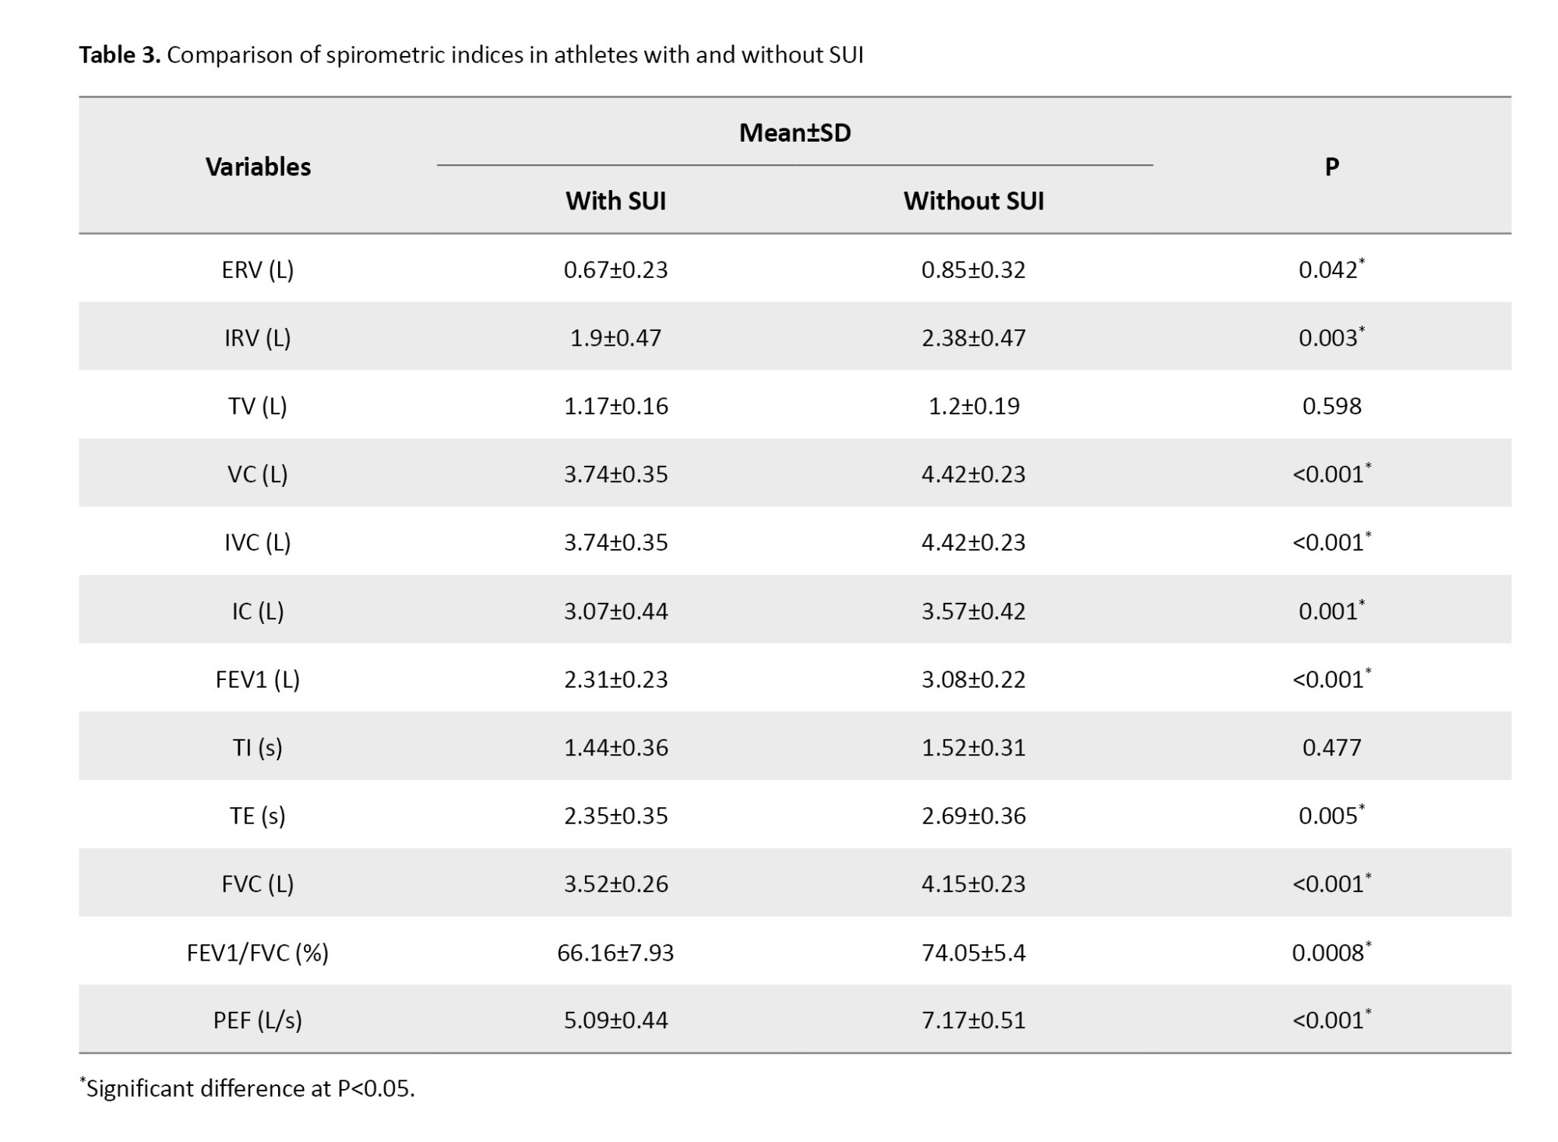Image resolution: width=1558 pixels, height=1142 pixels.
Task: Click the Table 3 caption title
Action: click(471, 55)
